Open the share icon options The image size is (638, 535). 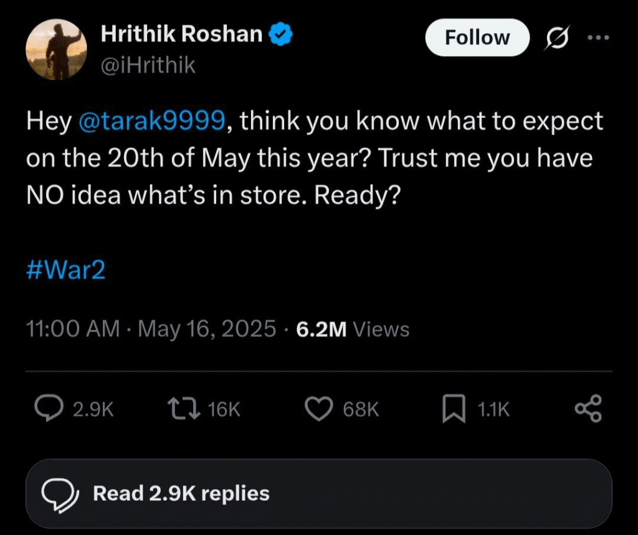tap(588, 409)
